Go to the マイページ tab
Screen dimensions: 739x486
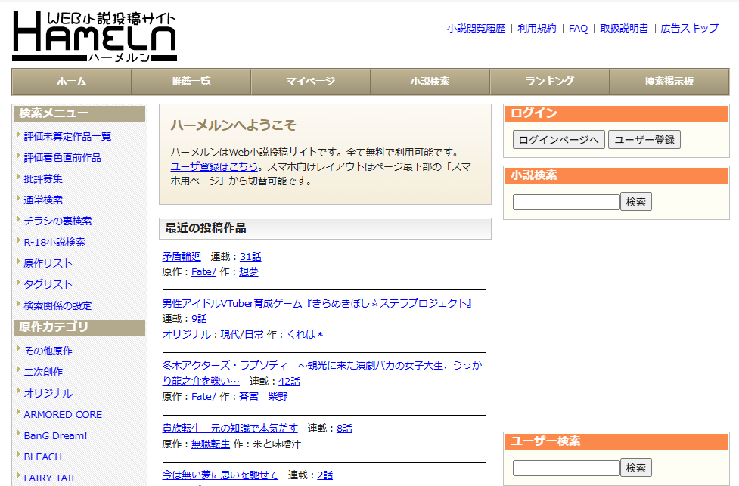(310, 82)
